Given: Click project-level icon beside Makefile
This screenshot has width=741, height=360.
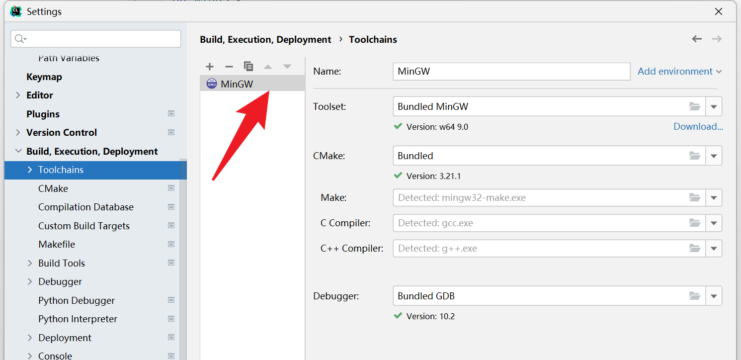Looking at the screenshot, I should click(171, 244).
